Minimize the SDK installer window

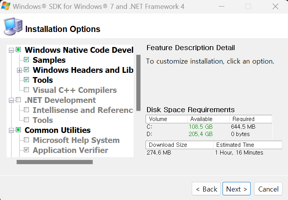point(221,7)
